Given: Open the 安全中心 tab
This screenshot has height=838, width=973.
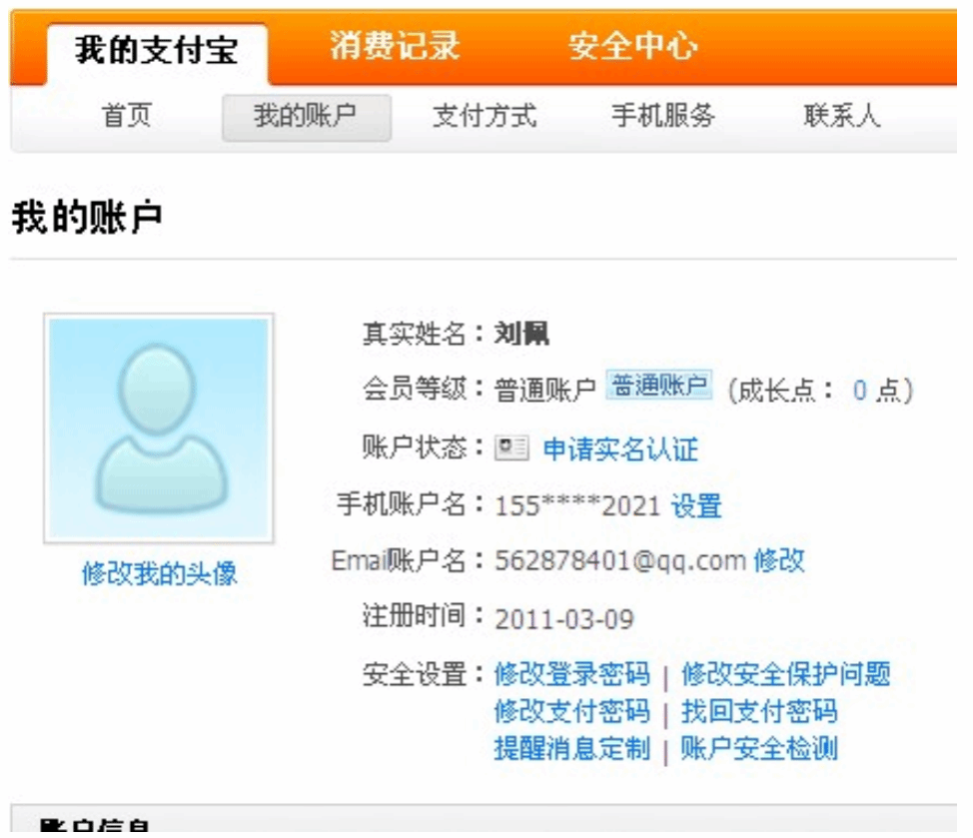Looking at the screenshot, I should (x=632, y=47).
